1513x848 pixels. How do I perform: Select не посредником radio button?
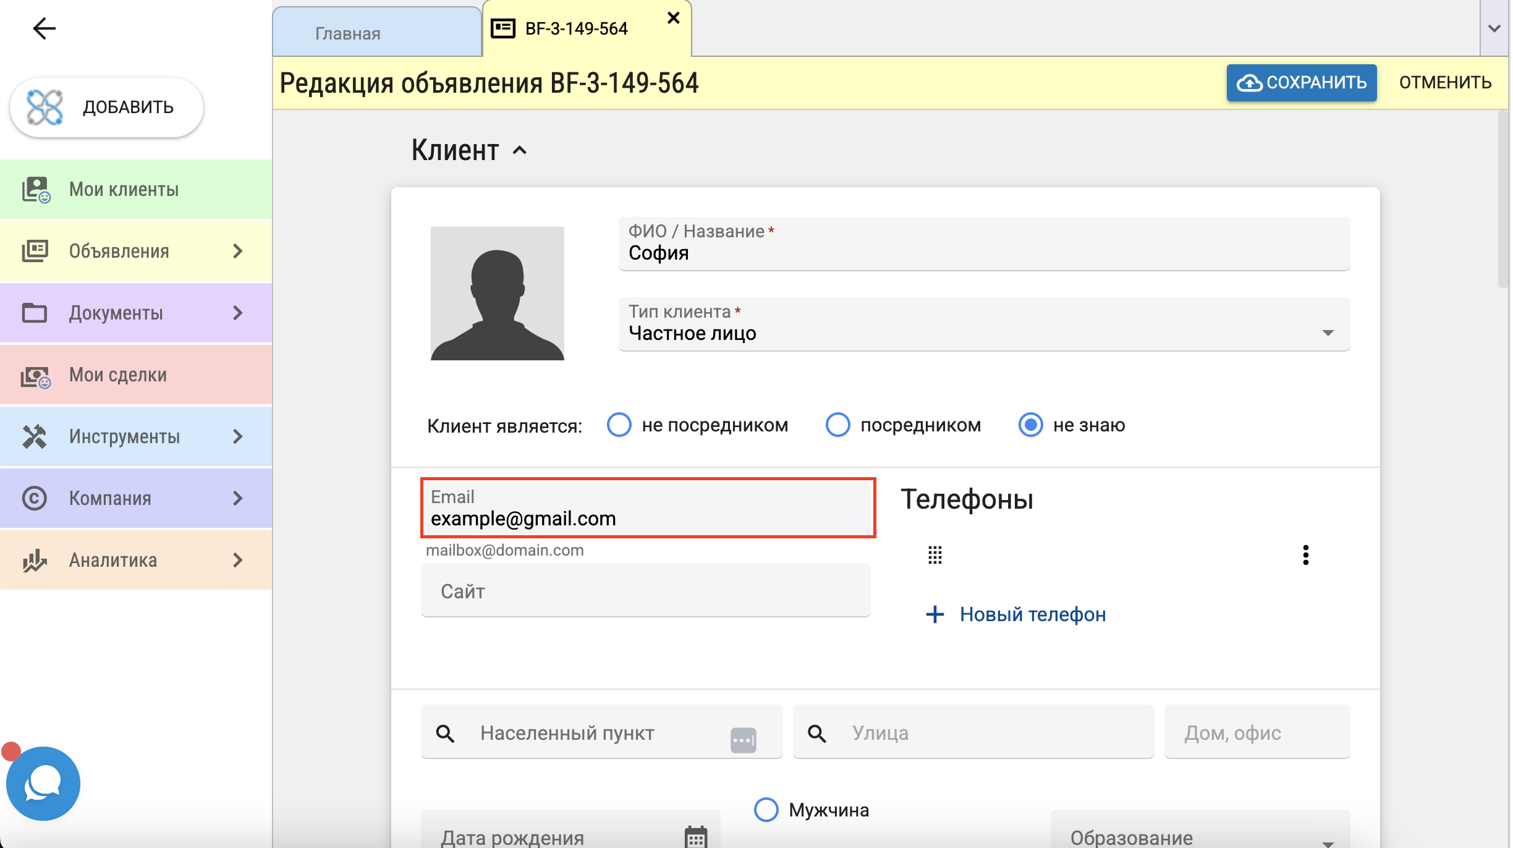(x=619, y=425)
